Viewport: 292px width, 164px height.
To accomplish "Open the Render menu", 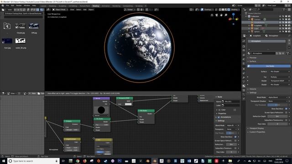I will coord(19,5).
